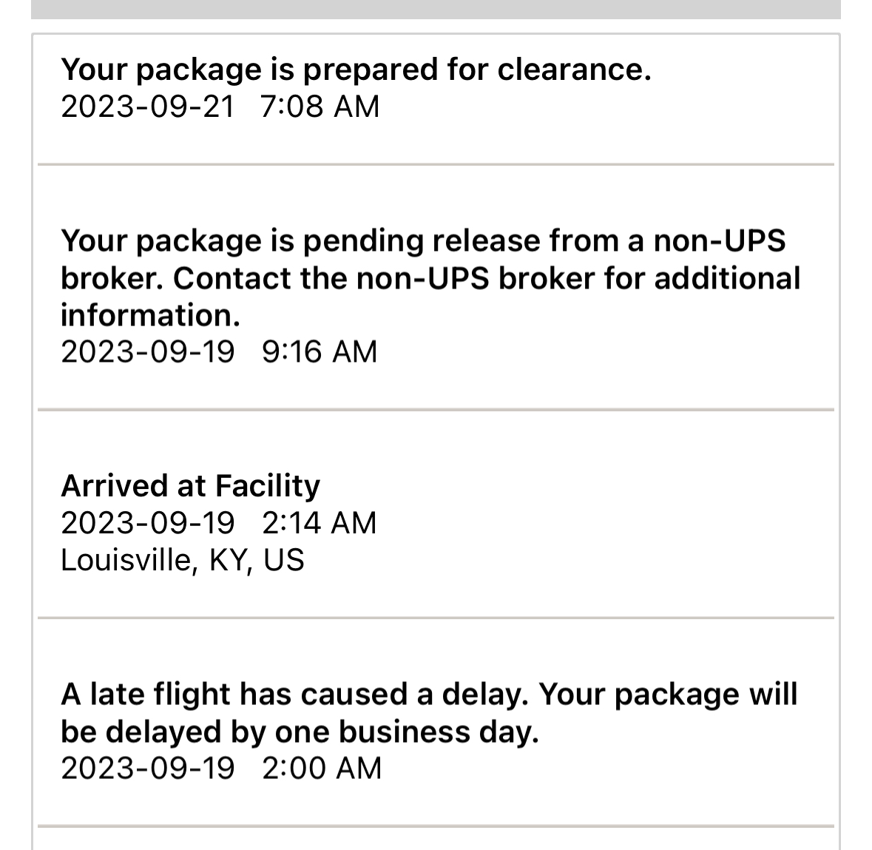Click the date next to 2:14 AM

coord(147,523)
